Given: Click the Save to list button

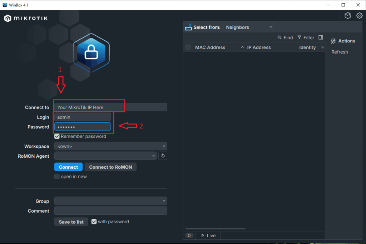Looking at the screenshot, I should (71, 222).
